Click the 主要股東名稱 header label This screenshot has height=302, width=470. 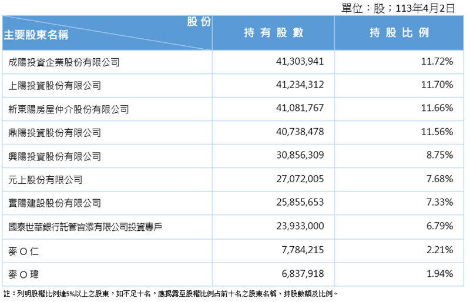tap(36, 35)
